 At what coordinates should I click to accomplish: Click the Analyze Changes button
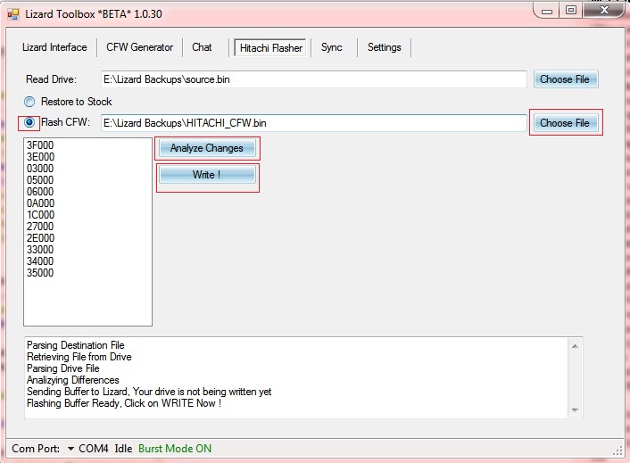[x=207, y=148]
